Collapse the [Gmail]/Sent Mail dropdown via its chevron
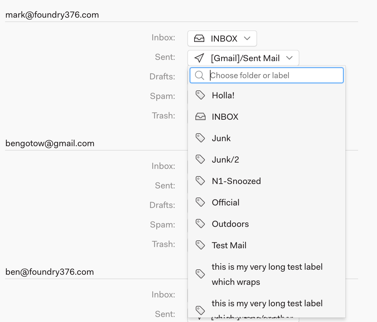The height and width of the screenshot is (322, 377). click(290, 58)
